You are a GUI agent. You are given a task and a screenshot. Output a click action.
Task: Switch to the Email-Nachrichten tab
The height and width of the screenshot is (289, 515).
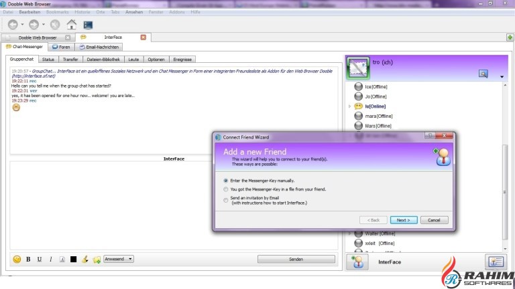click(x=99, y=47)
